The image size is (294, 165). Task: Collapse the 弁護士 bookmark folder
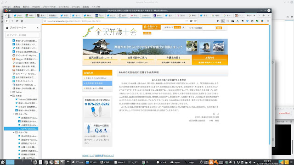pyautogui.click(x=11, y=96)
